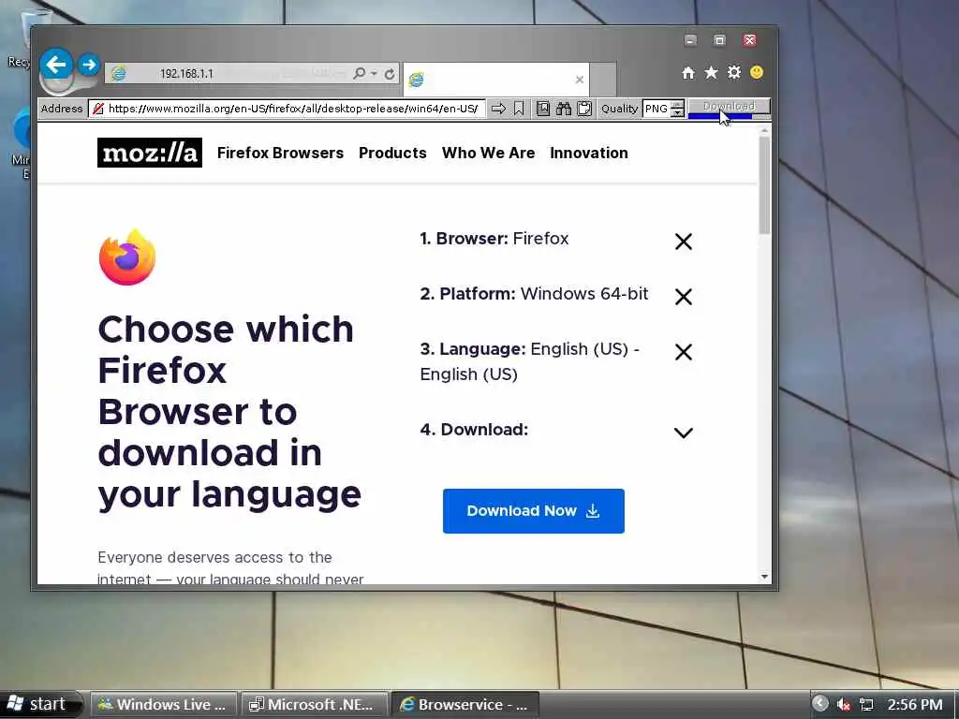Click the 'Everyone deserves access' paragraph

pos(230,567)
